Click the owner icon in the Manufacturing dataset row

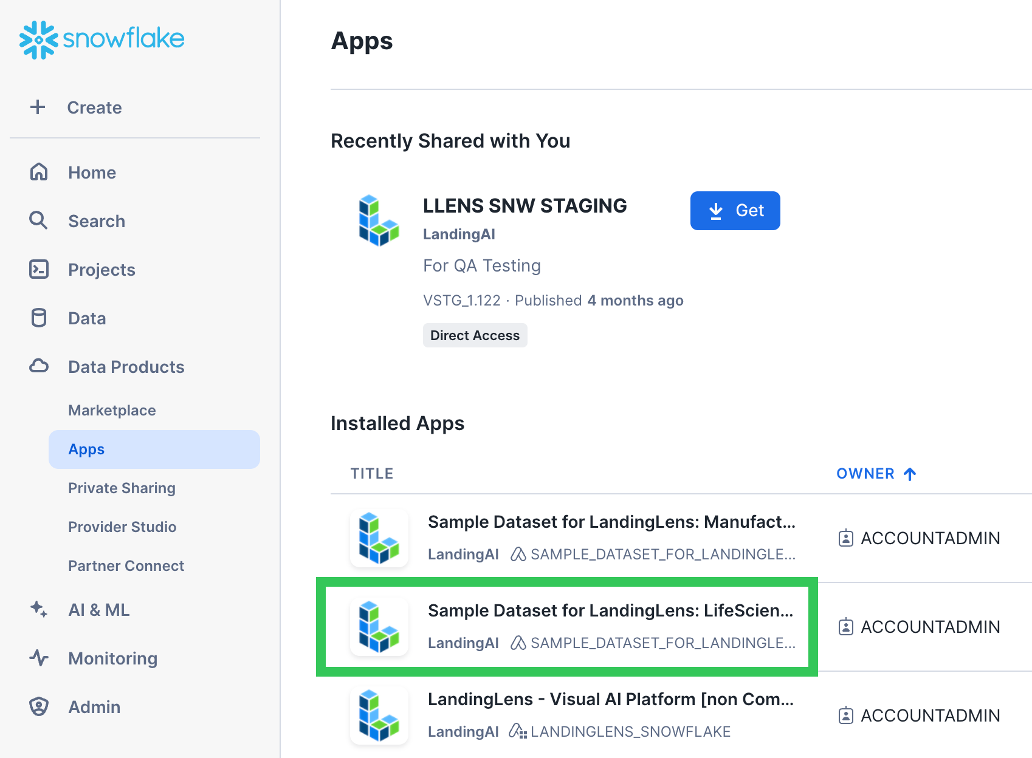click(x=846, y=538)
